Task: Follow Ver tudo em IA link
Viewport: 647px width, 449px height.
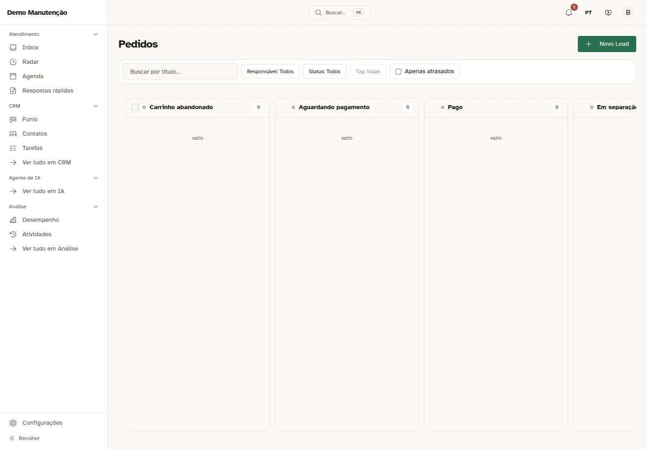Action: [54, 191]
